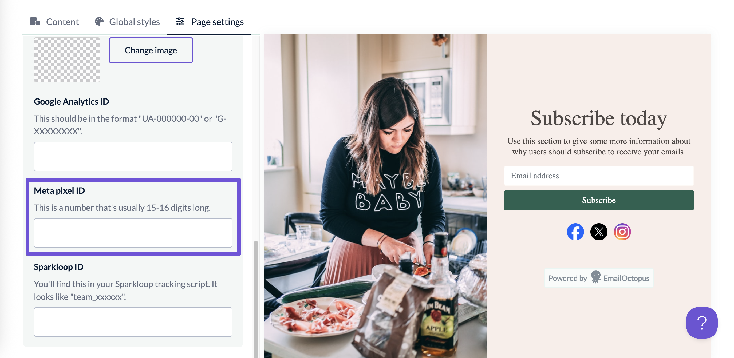The height and width of the screenshot is (358, 734).
Task: Click the Email address field in preview
Action: (x=599, y=176)
